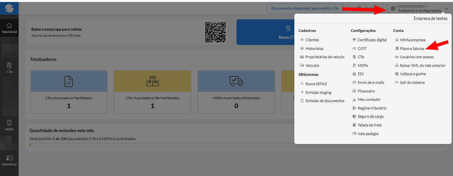Click the settings gear icon
The width and height of the screenshot is (453, 176).
[393, 9]
